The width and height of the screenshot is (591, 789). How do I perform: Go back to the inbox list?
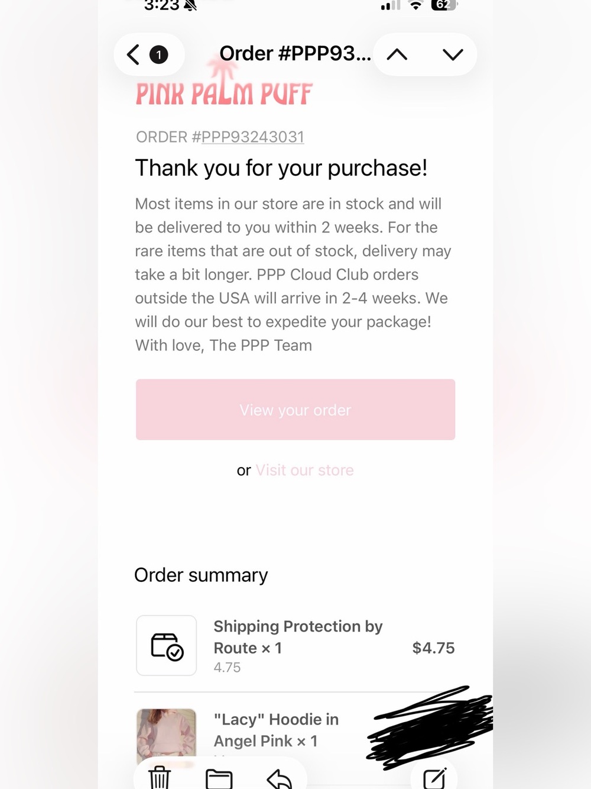click(134, 54)
